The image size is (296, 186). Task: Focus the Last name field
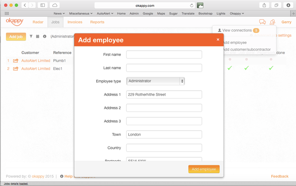tap(164, 68)
